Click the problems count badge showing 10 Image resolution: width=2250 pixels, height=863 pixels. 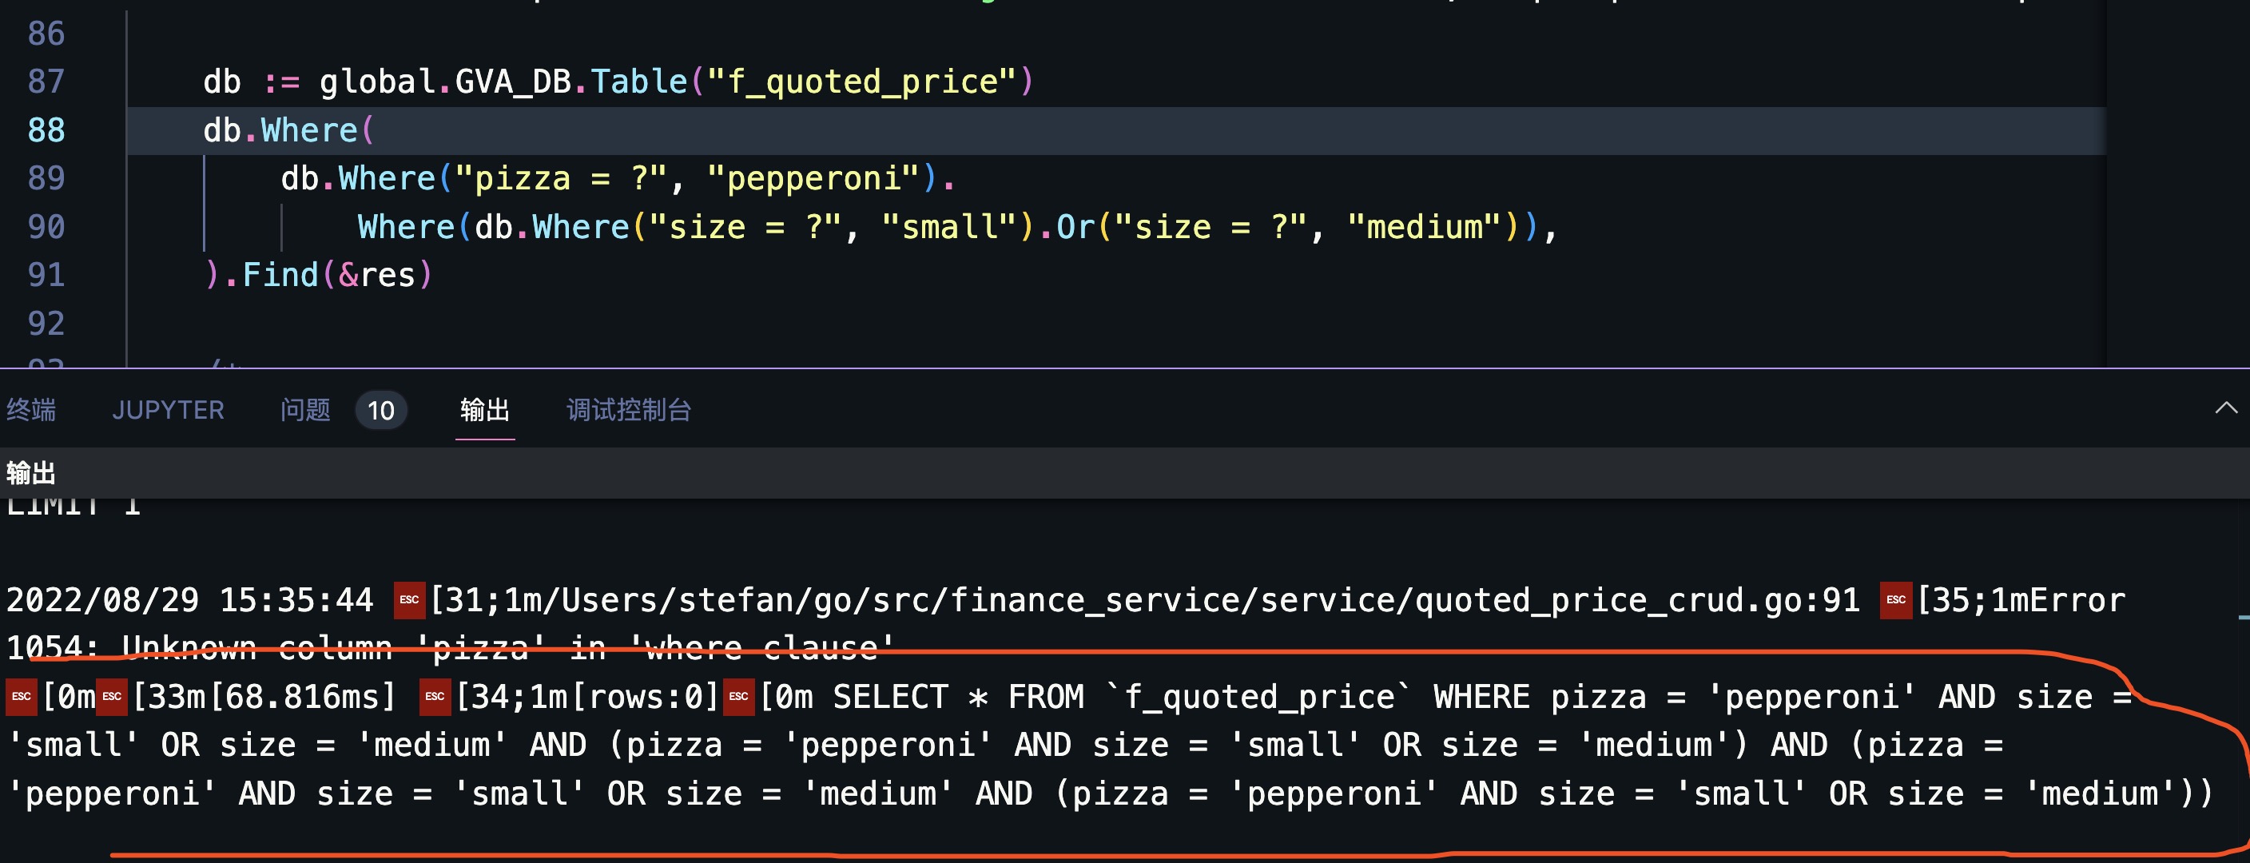tap(381, 411)
